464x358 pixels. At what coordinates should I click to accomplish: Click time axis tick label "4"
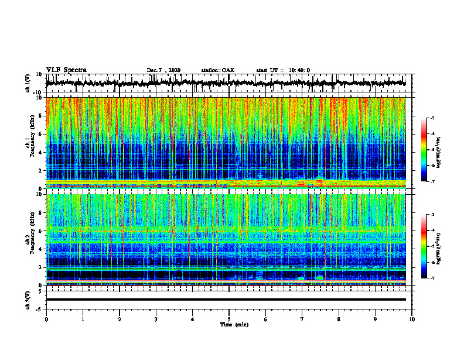[193, 319]
